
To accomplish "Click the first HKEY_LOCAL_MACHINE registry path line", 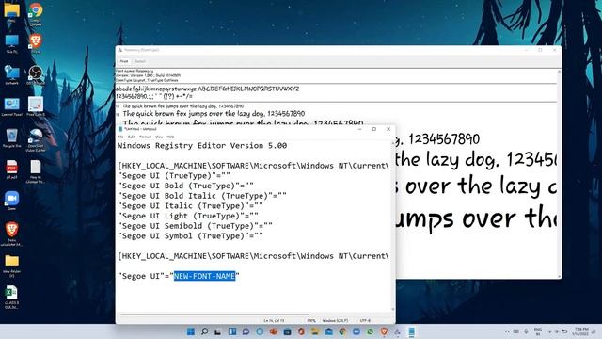I will pos(253,166).
